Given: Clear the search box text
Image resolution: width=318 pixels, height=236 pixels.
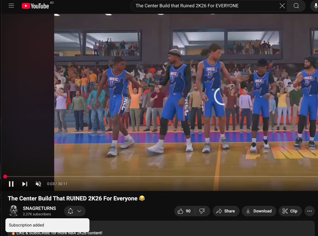Looking at the screenshot, I should (282, 6).
